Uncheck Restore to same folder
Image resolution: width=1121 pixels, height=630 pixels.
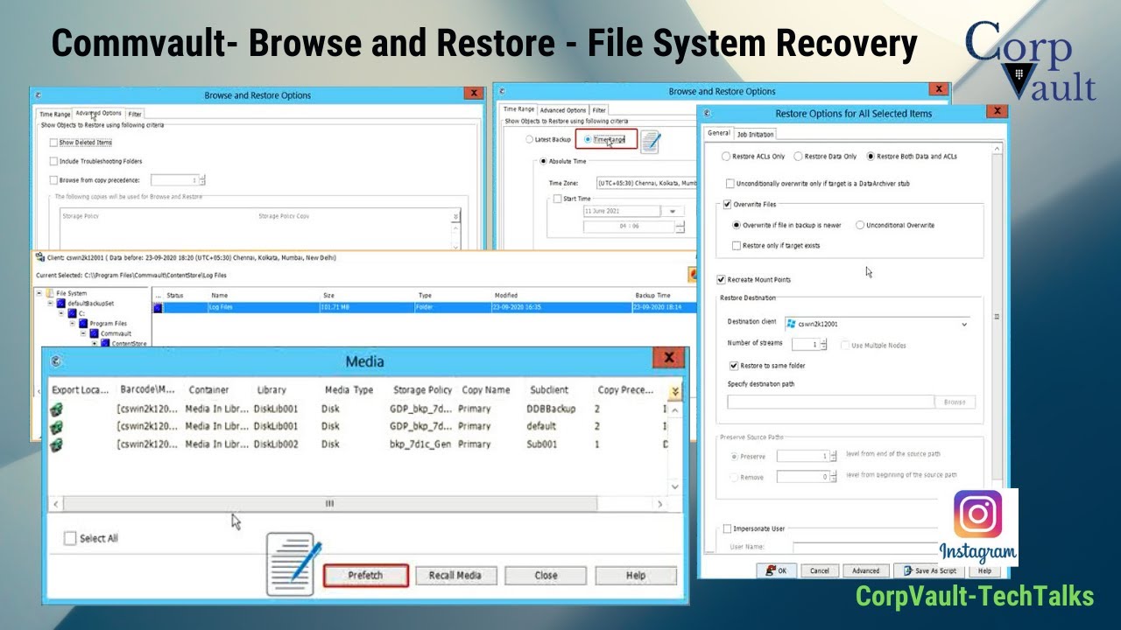pos(734,366)
